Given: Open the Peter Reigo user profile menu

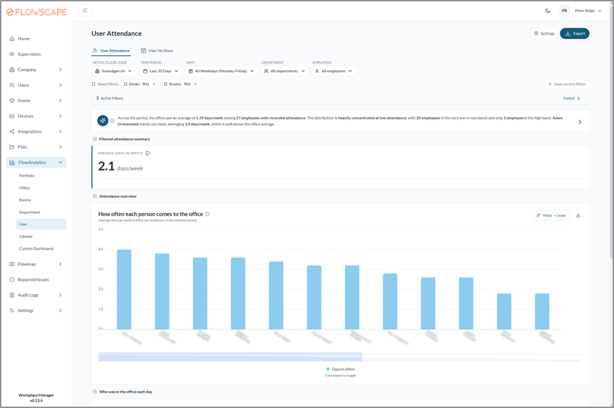Looking at the screenshot, I should (580, 10).
